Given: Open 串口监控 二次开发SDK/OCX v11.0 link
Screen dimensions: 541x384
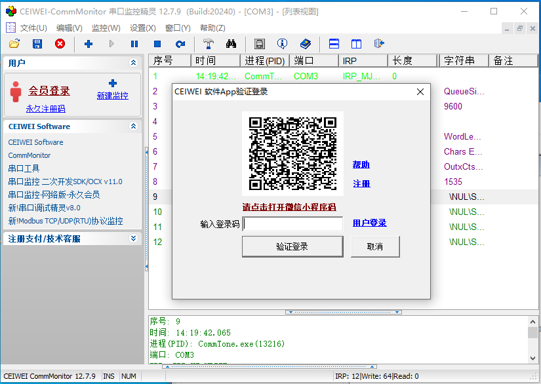Looking at the screenshot, I should 65,182.
